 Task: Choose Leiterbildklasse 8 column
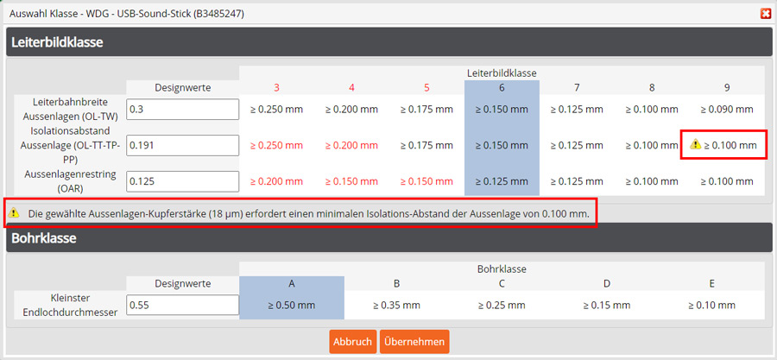652,87
